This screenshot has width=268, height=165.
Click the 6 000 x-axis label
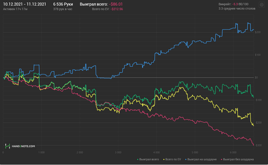[233, 152]
